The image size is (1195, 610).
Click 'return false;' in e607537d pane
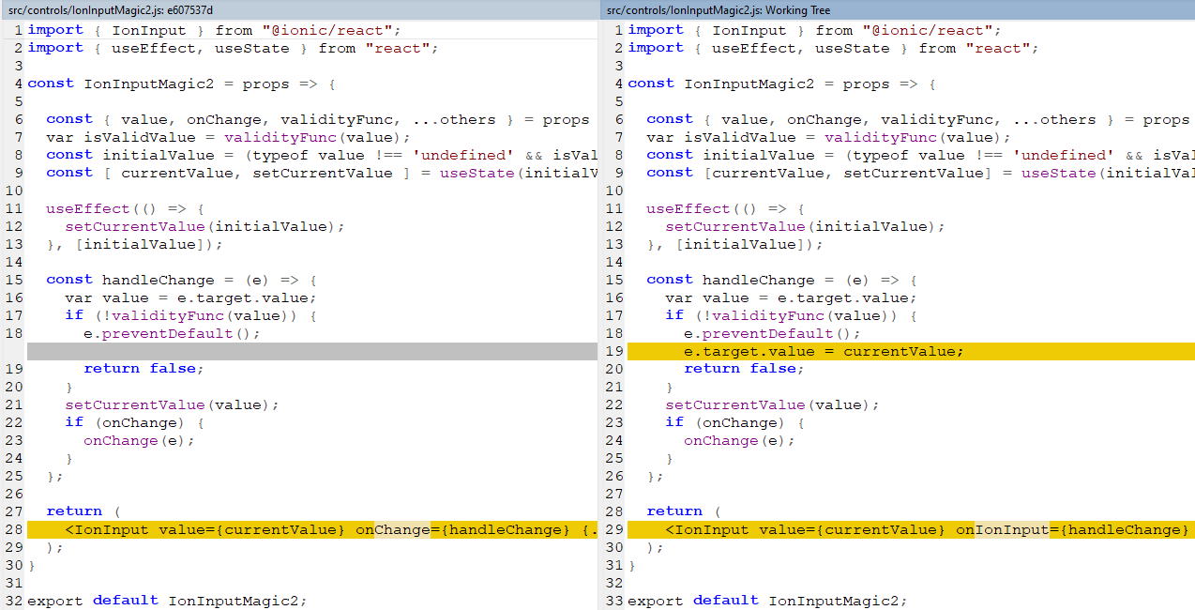coord(144,369)
